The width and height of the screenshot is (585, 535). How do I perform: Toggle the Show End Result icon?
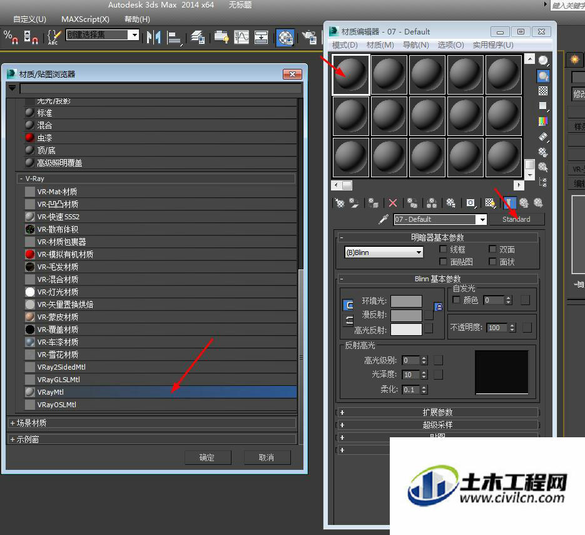[x=509, y=203]
